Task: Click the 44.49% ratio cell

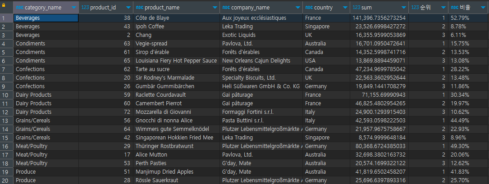Action: [x=468, y=121]
